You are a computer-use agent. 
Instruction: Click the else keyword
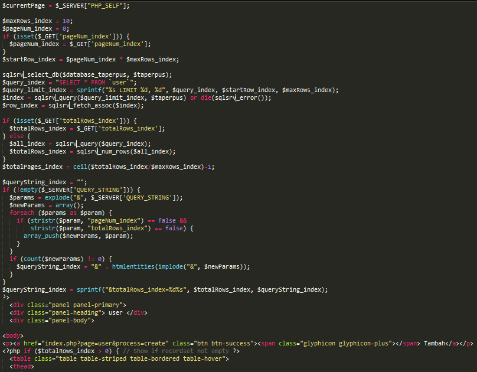coord(17,136)
